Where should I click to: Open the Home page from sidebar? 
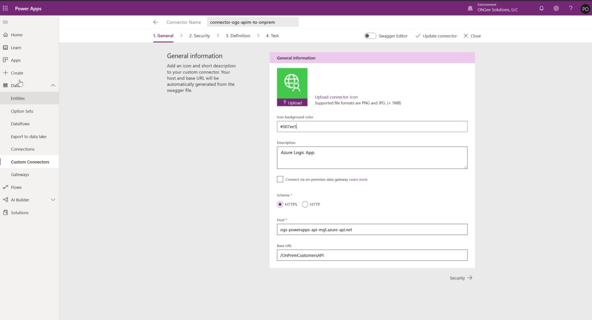(x=17, y=35)
